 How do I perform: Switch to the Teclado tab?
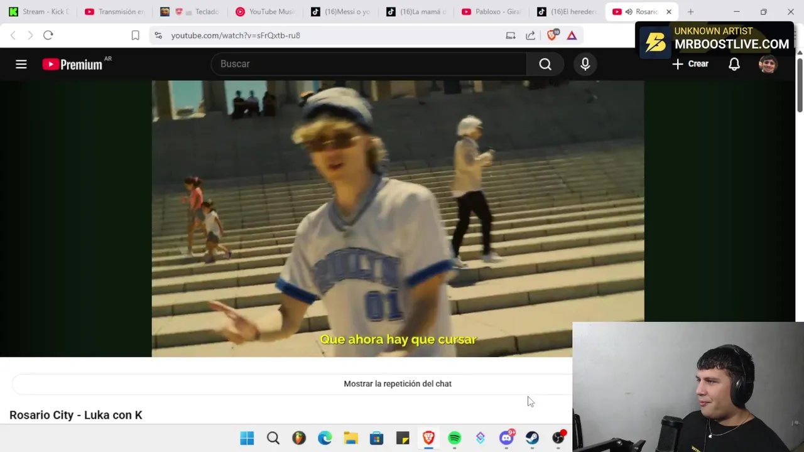click(190, 11)
